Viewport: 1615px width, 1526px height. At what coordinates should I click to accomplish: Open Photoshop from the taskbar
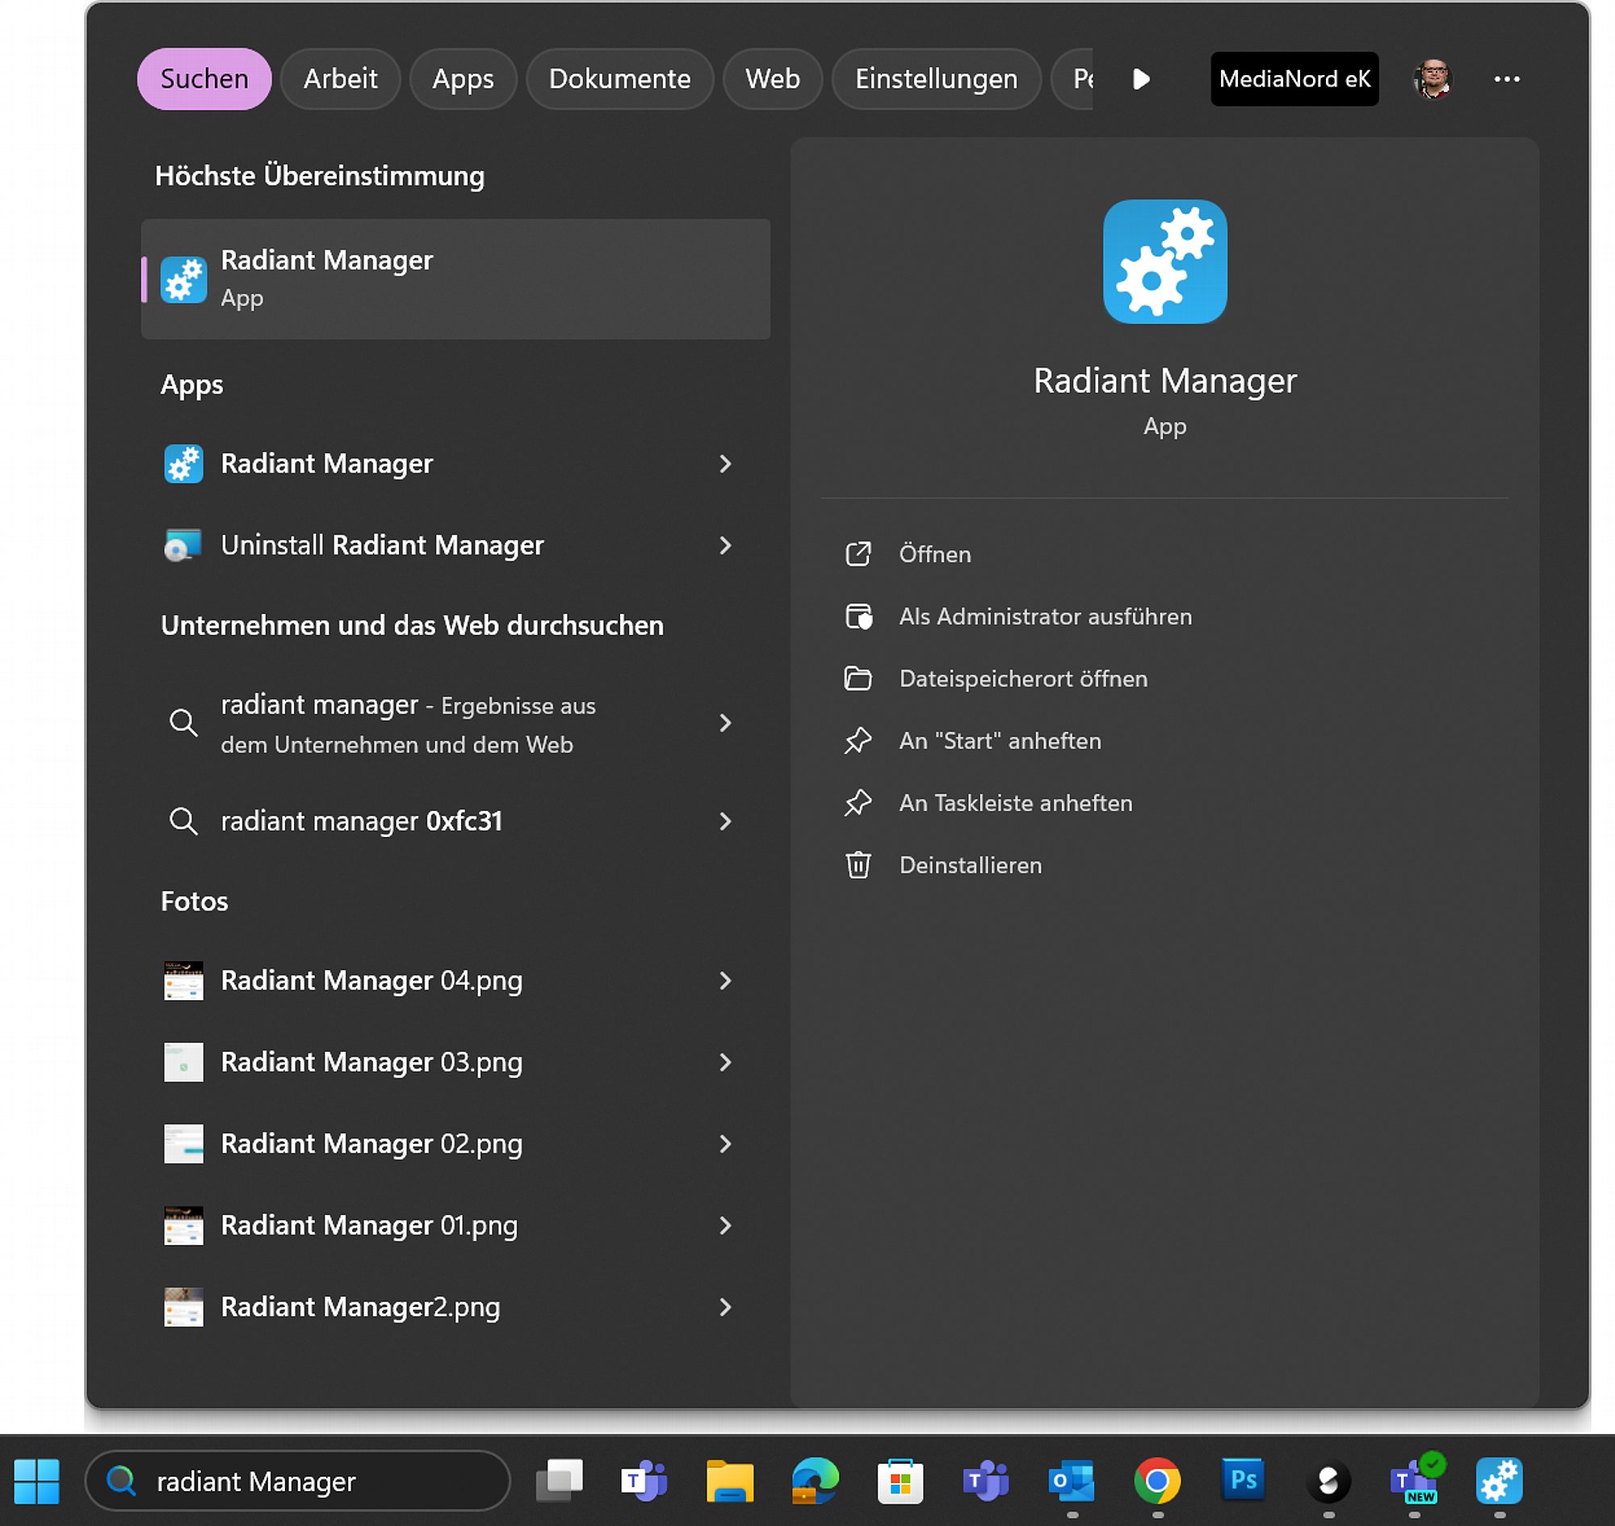(1243, 1479)
